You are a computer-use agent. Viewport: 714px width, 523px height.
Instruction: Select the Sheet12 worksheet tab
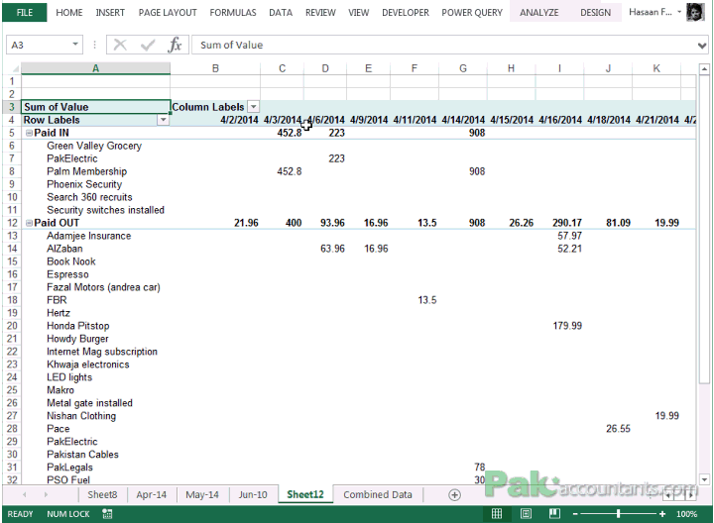tap(305, 495)
